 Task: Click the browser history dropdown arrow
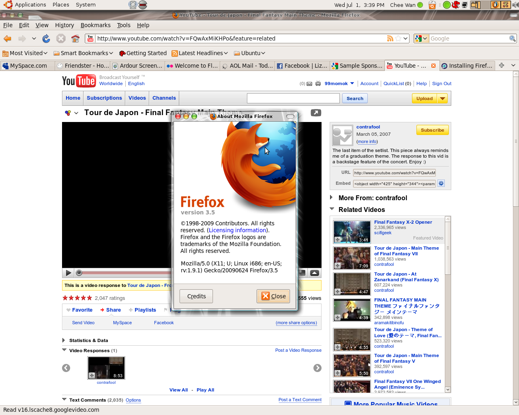[34, 39]
